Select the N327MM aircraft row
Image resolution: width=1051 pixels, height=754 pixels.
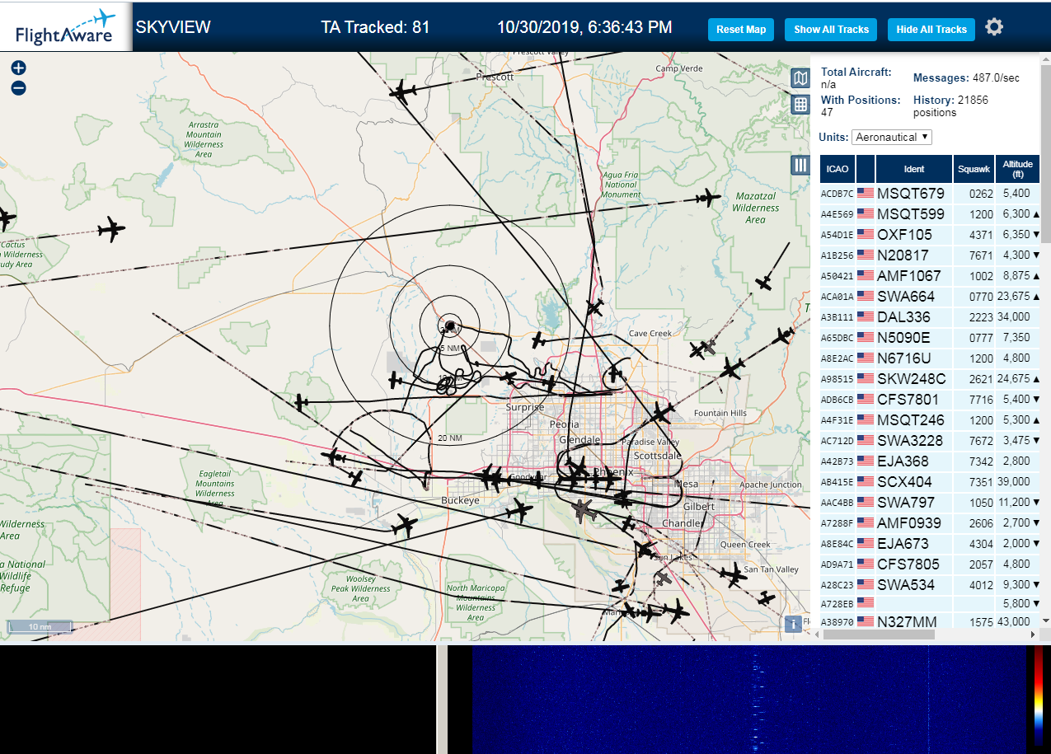point(930,621)
